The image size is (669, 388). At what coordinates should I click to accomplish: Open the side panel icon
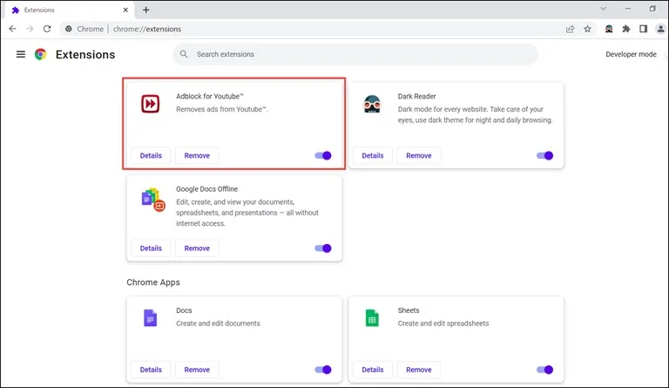[643, 29]
